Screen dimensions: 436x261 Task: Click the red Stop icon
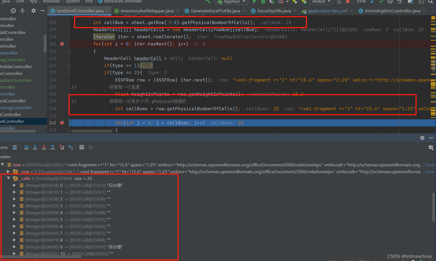click(348, 2)
